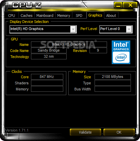140x141 pixels.
Task: Click the Type label in Memory group
Action: 87,83
